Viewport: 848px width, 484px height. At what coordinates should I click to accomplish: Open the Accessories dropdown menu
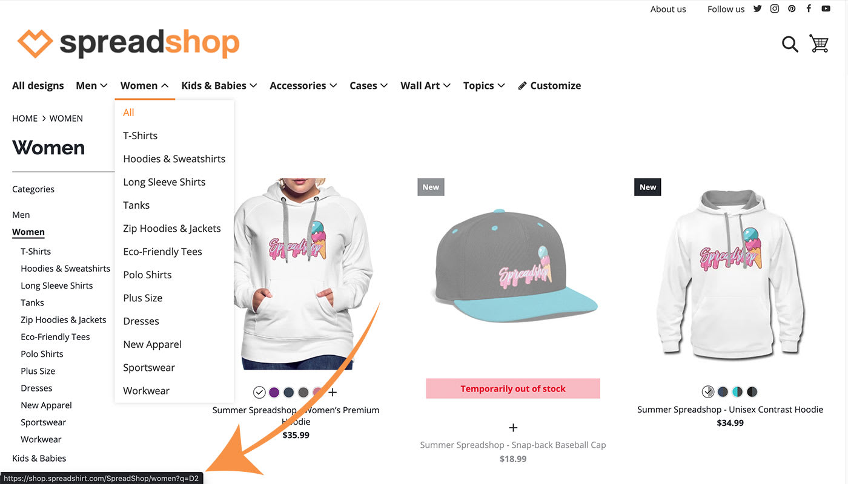[x=303, y=85]
